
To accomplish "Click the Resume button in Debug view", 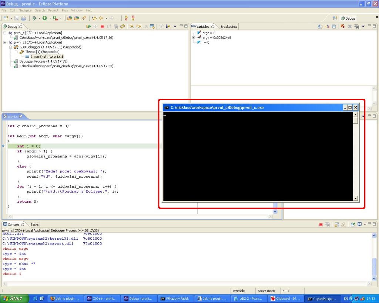I will click(88, 27).
